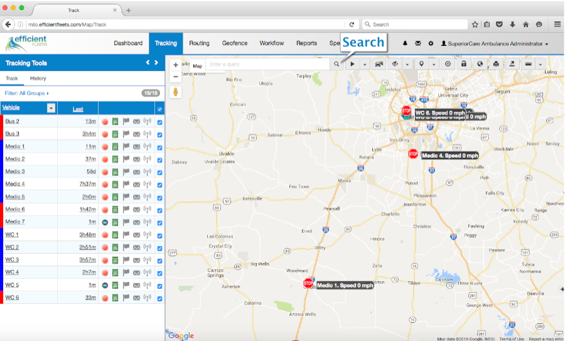Open the Vehicle column dropdown arrow
The width and height of the screenshot is (565, 341).
51,108
